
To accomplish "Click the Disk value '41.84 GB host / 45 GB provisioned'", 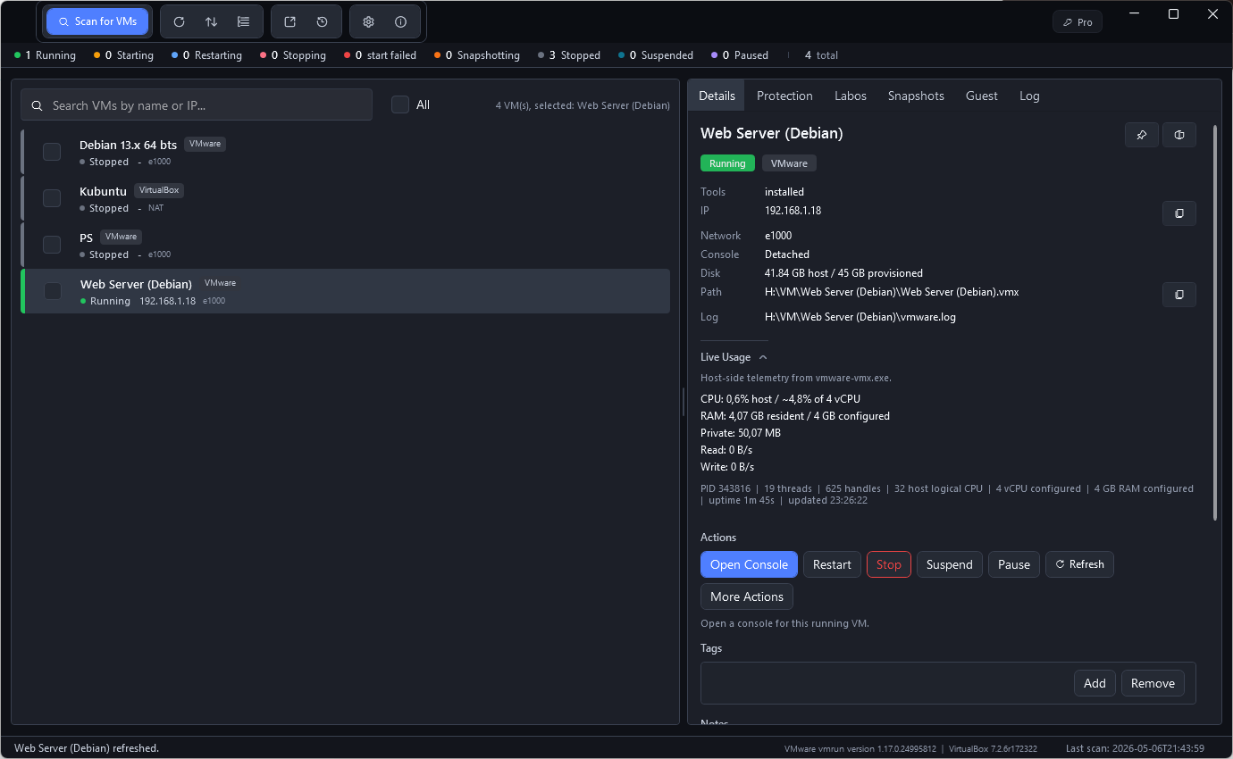I will pos(843,273).
